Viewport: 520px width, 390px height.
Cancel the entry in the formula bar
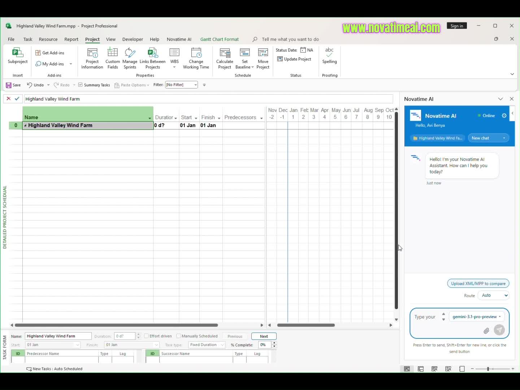tap(9, 99)
